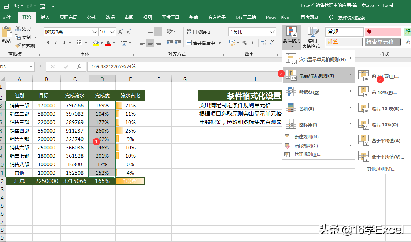The image size is (411, 242).
Task: Click the formula bar input field
Action: [x=184, y=67]
